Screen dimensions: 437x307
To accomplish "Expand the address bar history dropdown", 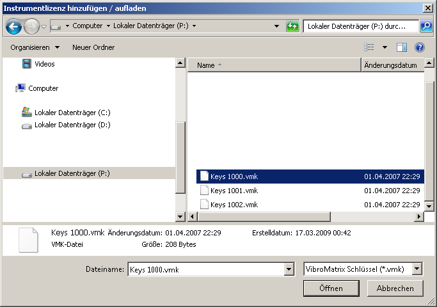I will pyautogui.click(x=276, y=26).
